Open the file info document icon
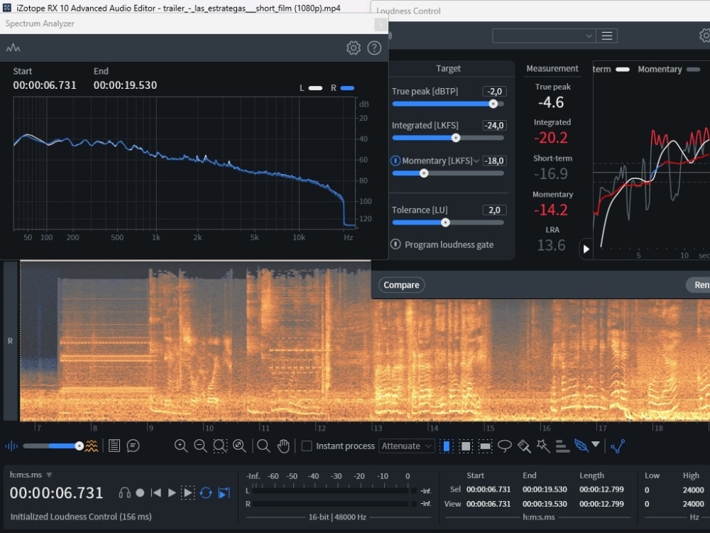 coord(114,446)
